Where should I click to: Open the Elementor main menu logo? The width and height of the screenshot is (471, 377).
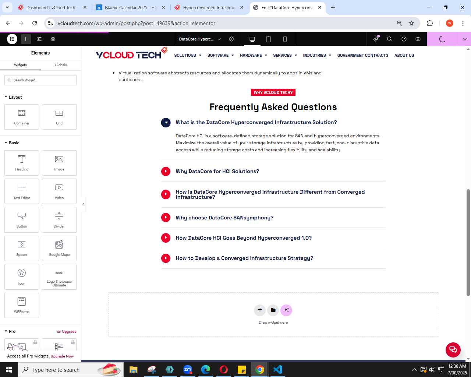pos(12,39)
